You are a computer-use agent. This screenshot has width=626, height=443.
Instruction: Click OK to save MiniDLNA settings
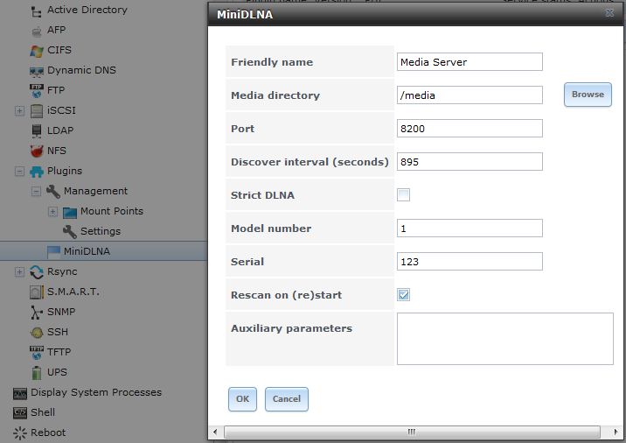[x=242, y=399]
